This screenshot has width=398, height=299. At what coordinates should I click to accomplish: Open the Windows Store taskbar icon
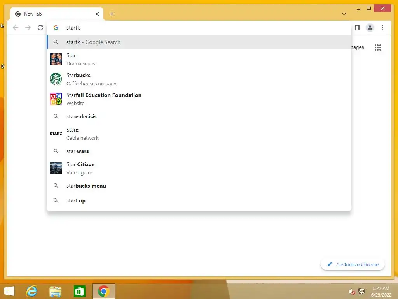coord(79,291)
